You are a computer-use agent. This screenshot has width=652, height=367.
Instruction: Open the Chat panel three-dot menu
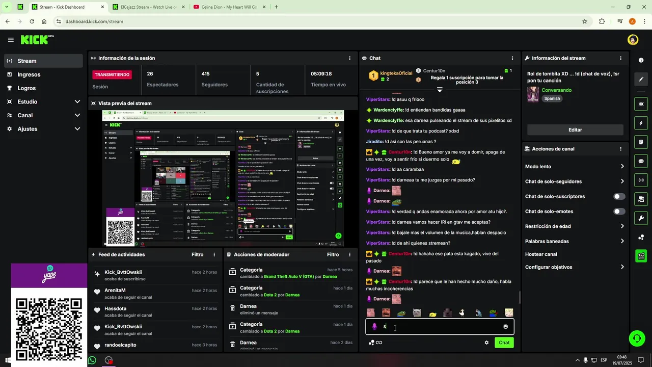(512, 58)
